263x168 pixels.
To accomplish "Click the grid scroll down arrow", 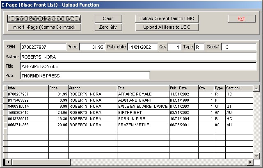I will click(256, 156).
